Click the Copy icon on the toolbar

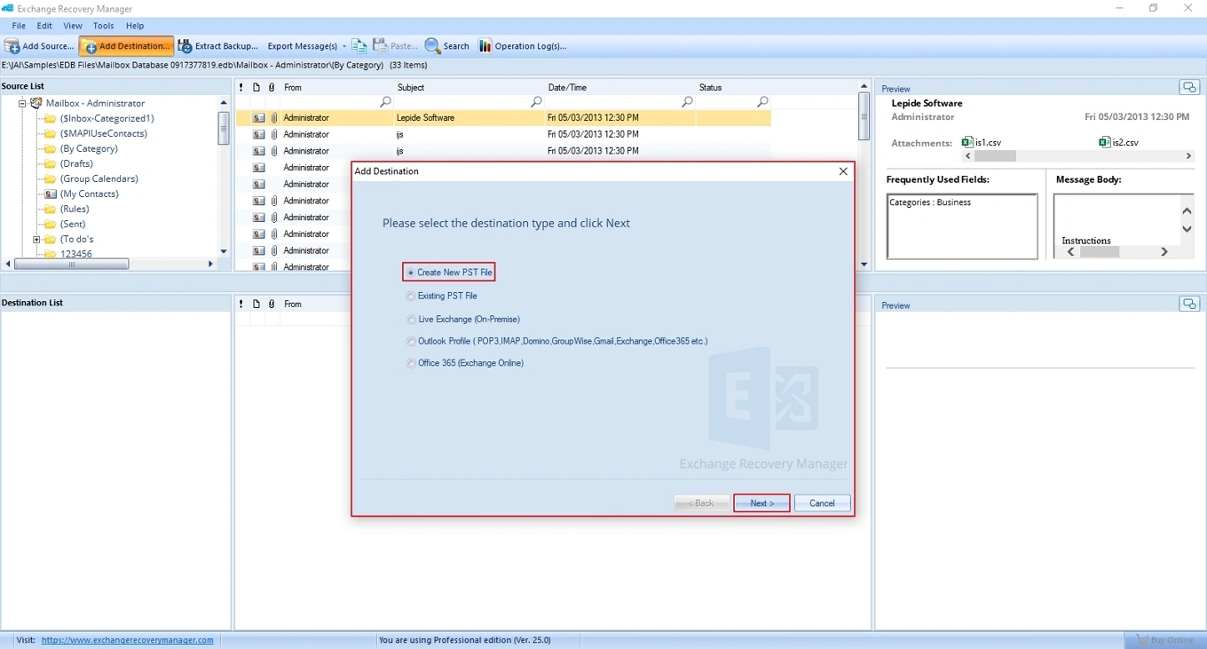click(x=359, y=45)
